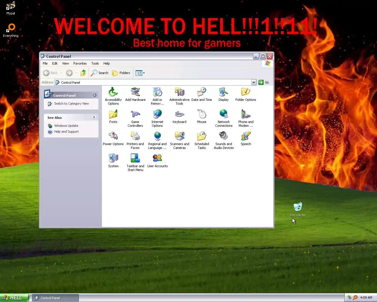Open System properties icon

[113, 160]
